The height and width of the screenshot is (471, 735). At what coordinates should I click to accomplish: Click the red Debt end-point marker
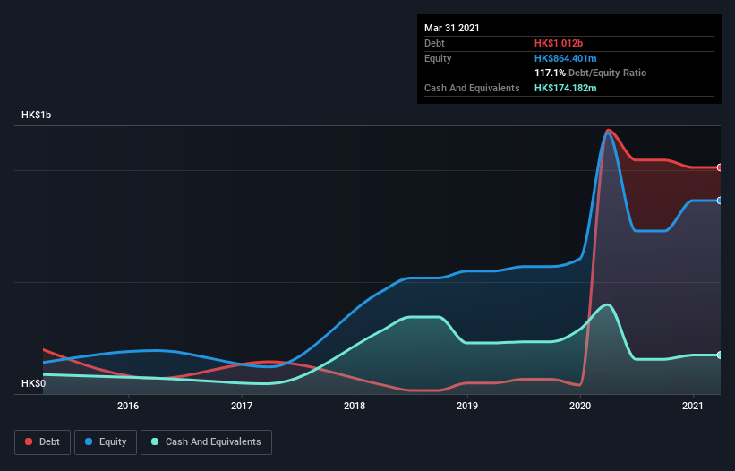720,167
